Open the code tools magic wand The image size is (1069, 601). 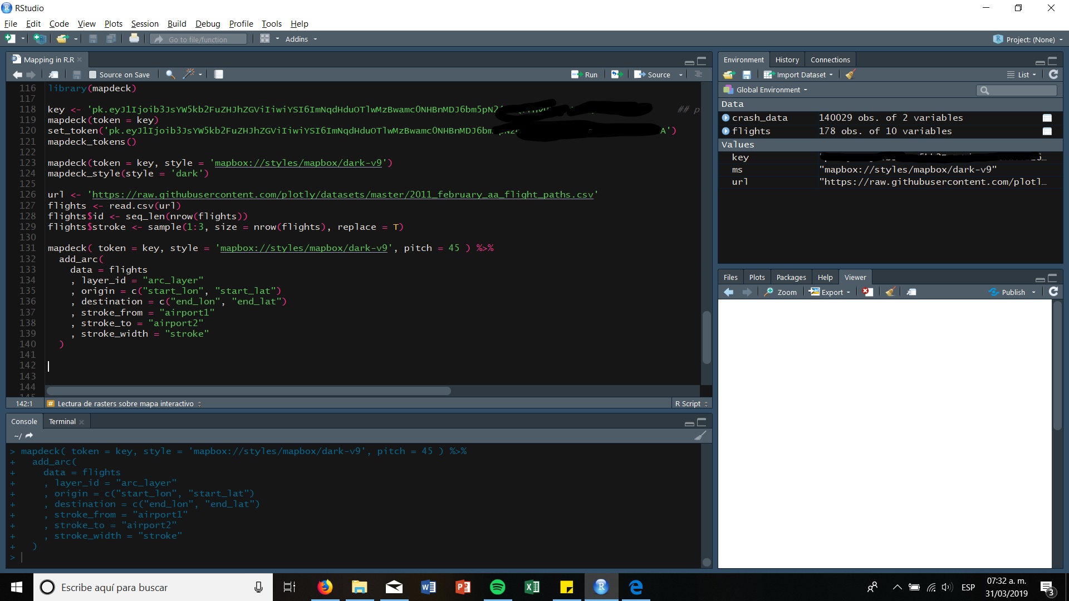point(189,75)
